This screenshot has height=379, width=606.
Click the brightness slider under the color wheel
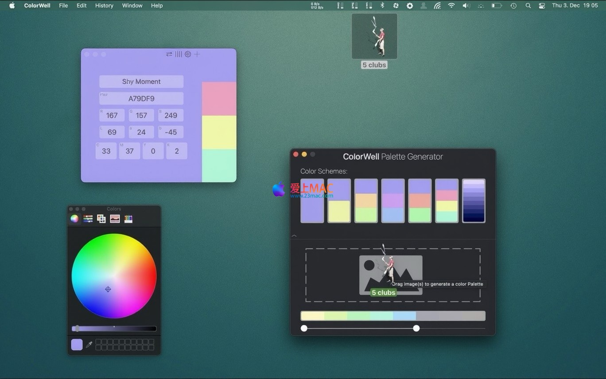(x=114, y=329)
